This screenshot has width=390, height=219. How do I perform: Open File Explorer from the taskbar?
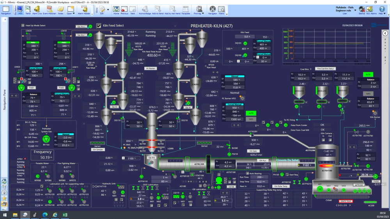click(x=15, y=215)
